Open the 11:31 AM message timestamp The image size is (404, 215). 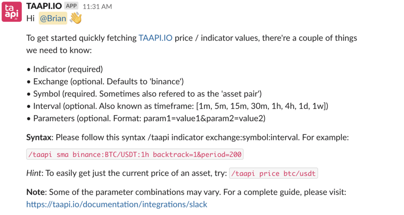tap(97, 6)
